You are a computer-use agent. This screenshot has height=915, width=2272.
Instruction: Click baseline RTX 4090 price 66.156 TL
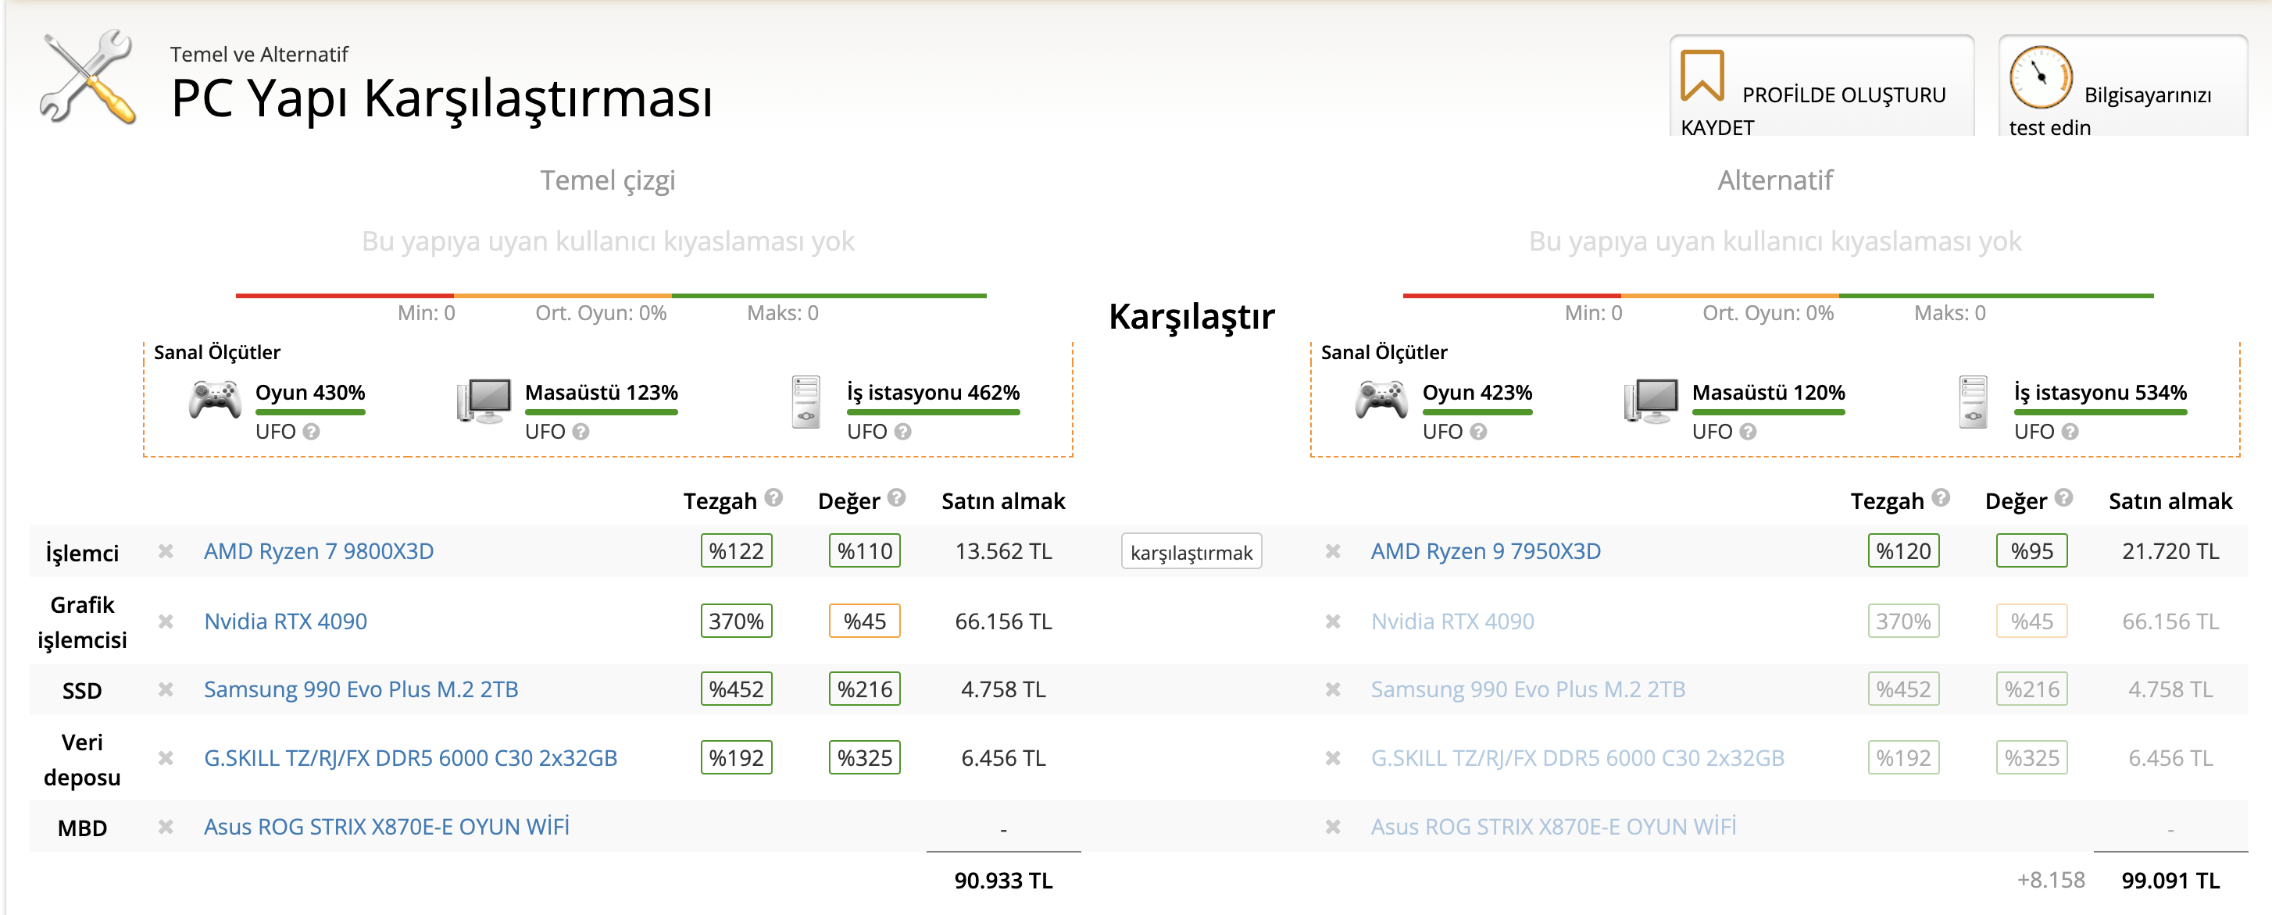coord(1004,621)
